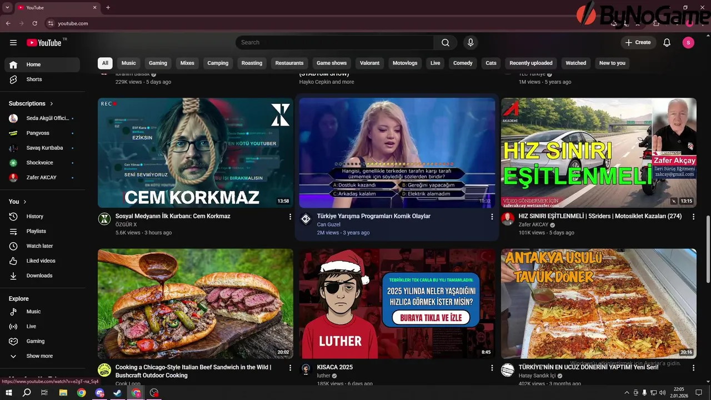Click Can Guzel channel name
This screenshot has height=400, width=711.
[x=328, y=224]
